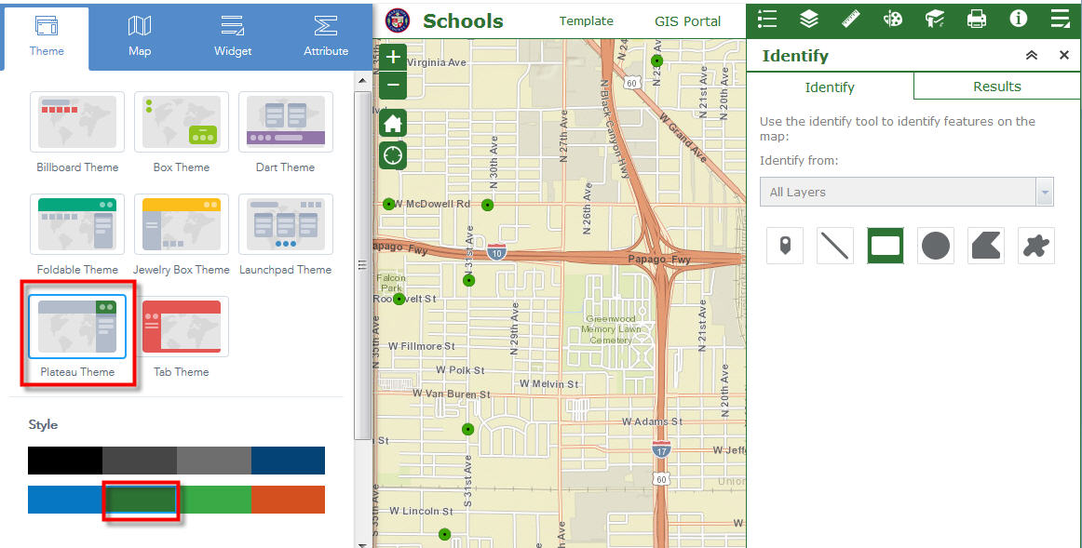Click the school point on N 23rd Ave
Screen dimensions: 1082x548
coord(657,60)
